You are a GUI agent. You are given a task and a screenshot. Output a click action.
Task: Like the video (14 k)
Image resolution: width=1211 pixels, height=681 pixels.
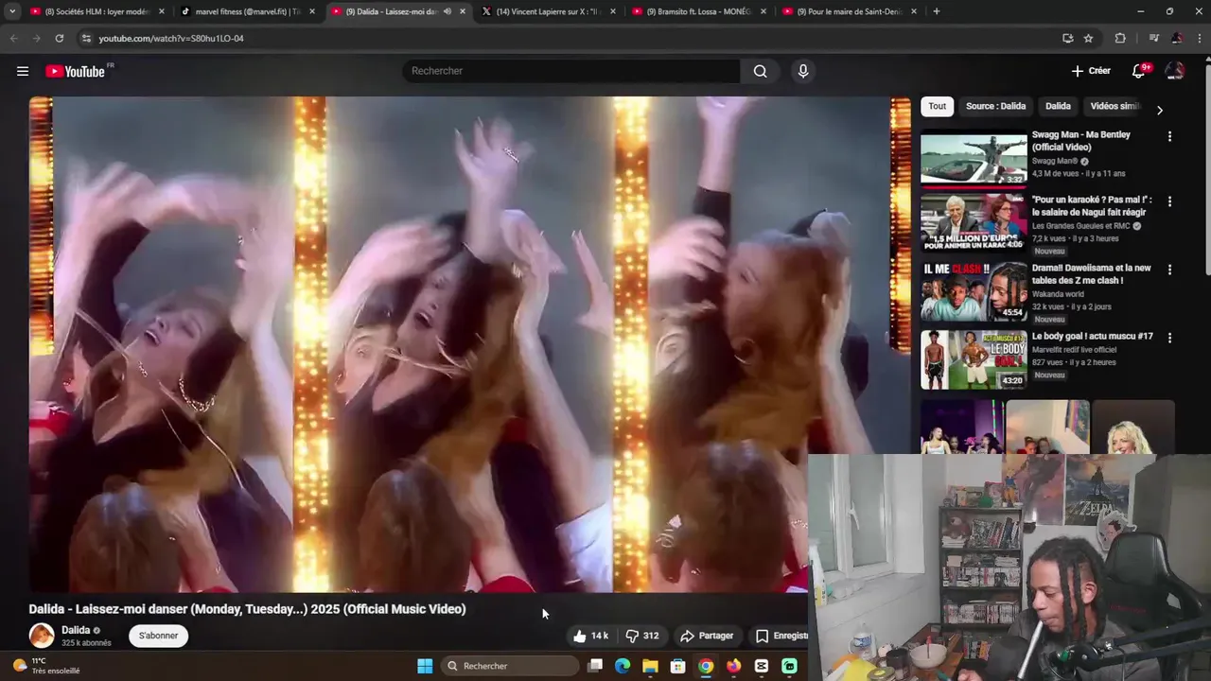tap(590, 636)
